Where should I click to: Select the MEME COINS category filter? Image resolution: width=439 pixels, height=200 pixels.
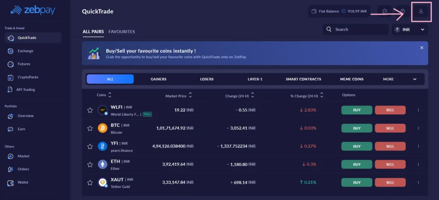[352, 79]
